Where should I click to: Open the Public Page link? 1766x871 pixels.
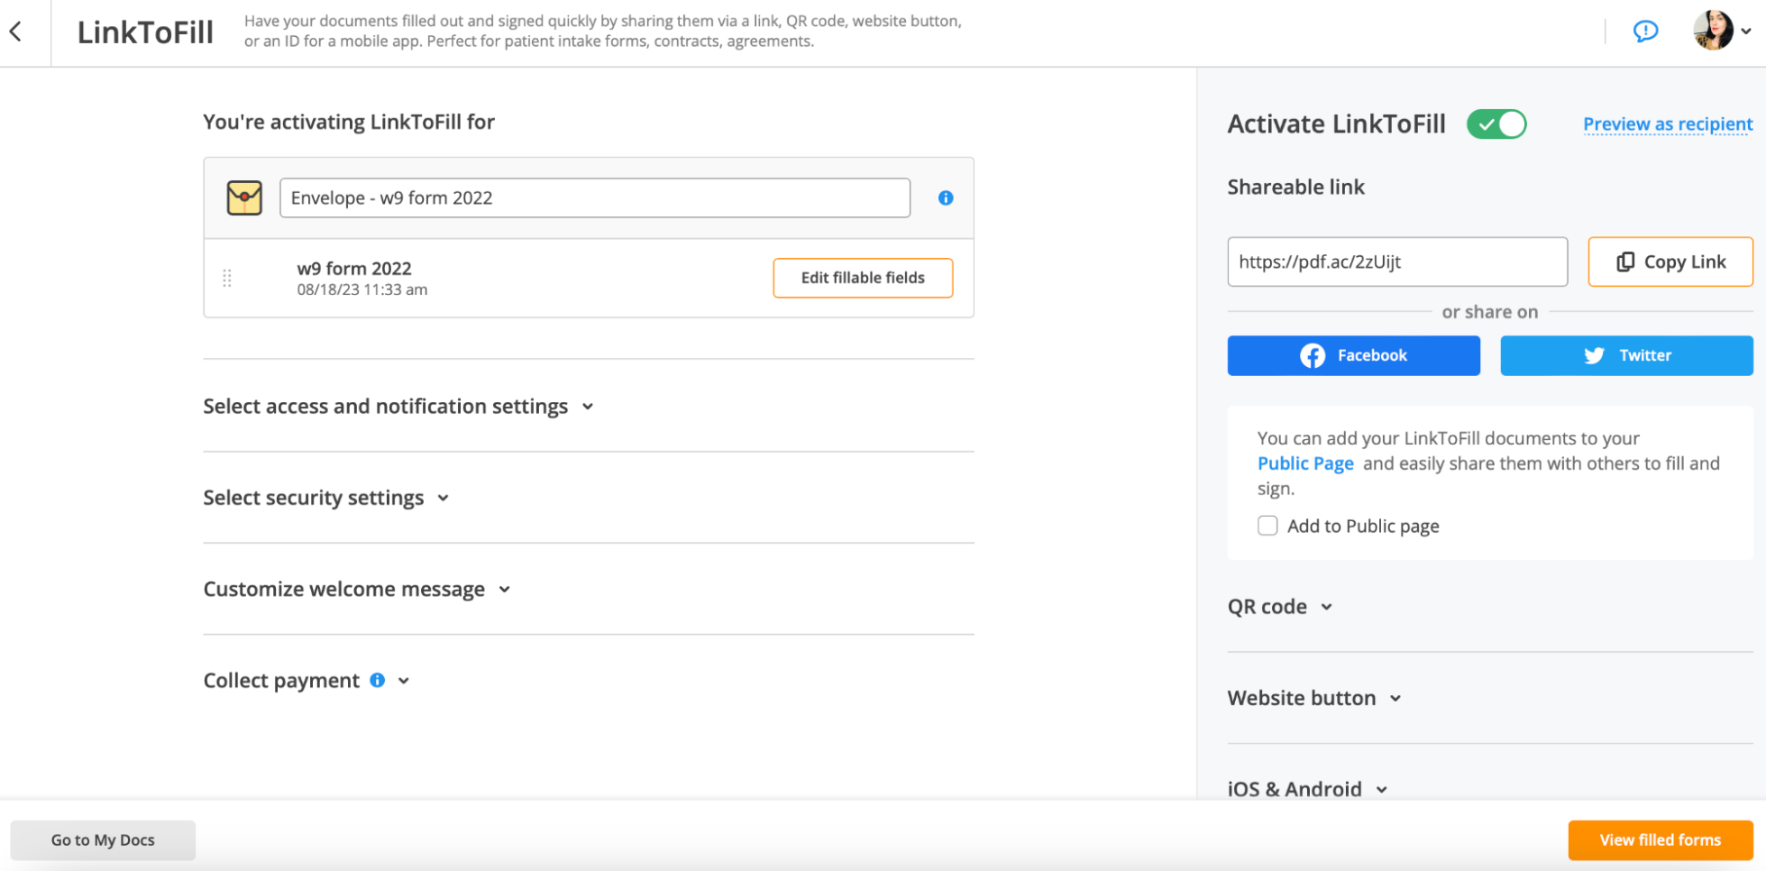[x=1305, y=463]
